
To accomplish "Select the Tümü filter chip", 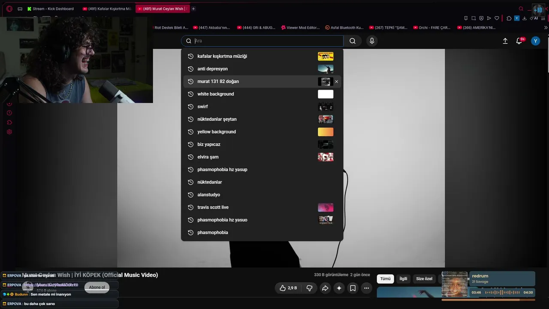I will click(x=385, y=279).
